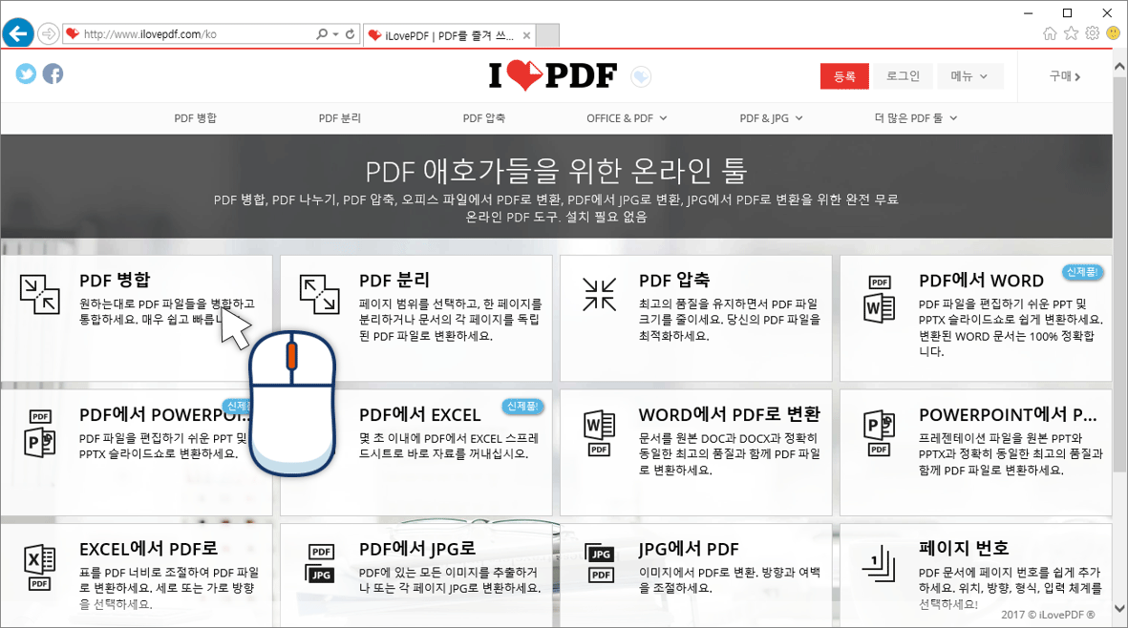Click the red 등록 sign-up button
Screen dimensions: 1128x628
pyautogui.click(x=844, y=76)
